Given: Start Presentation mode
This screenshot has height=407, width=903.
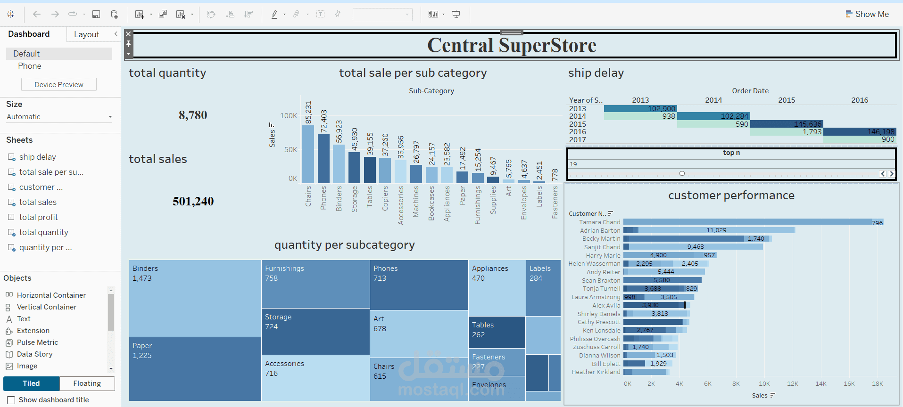Looking at the screenshot, I should pyautogui.click(x=456, y=14).
